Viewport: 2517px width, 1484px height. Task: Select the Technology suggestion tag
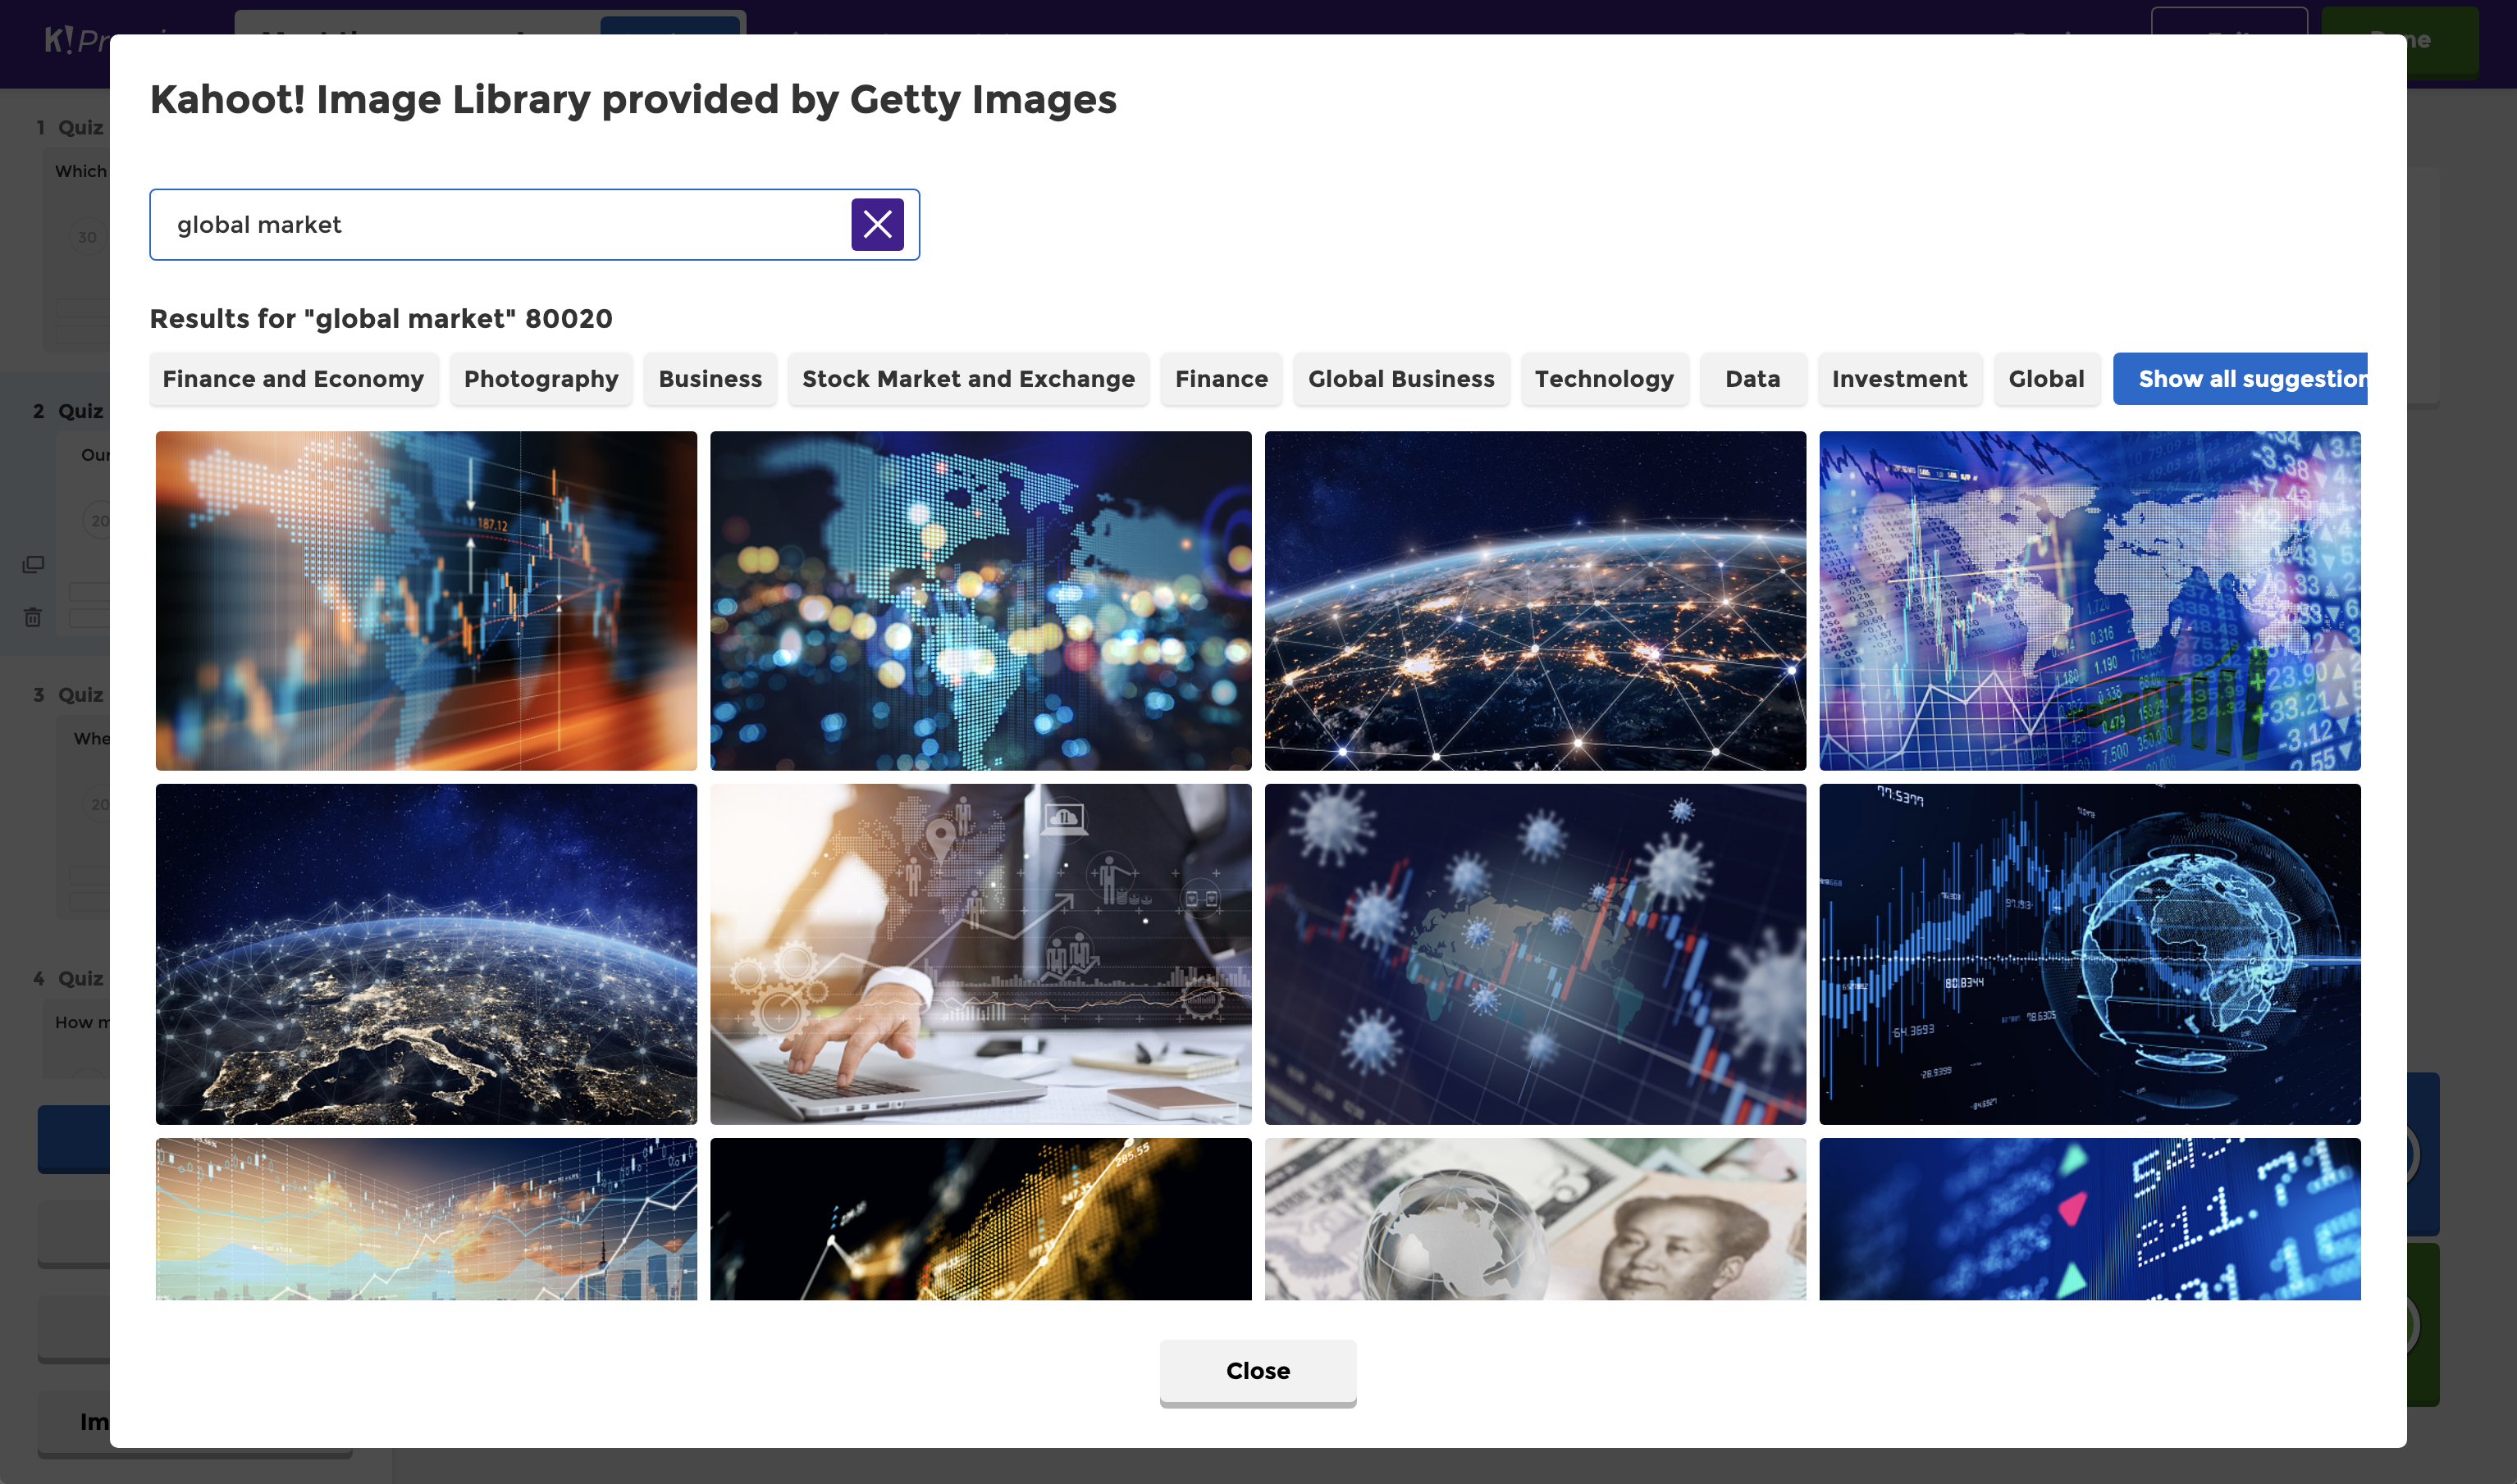[x=1605, y=379]
